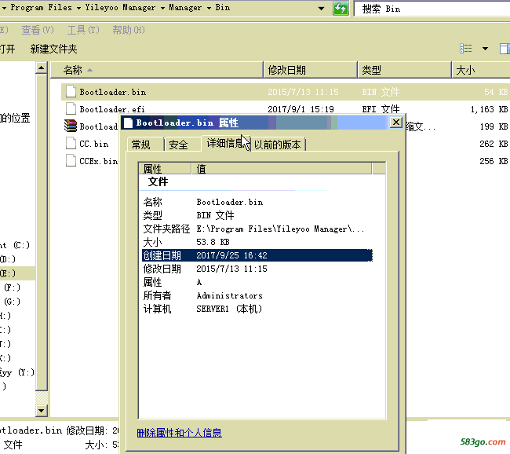The image size is (510, 454).
Task: Open address bar history dropdown arrow
Action: pyautogui.click(x=321, y=8)
